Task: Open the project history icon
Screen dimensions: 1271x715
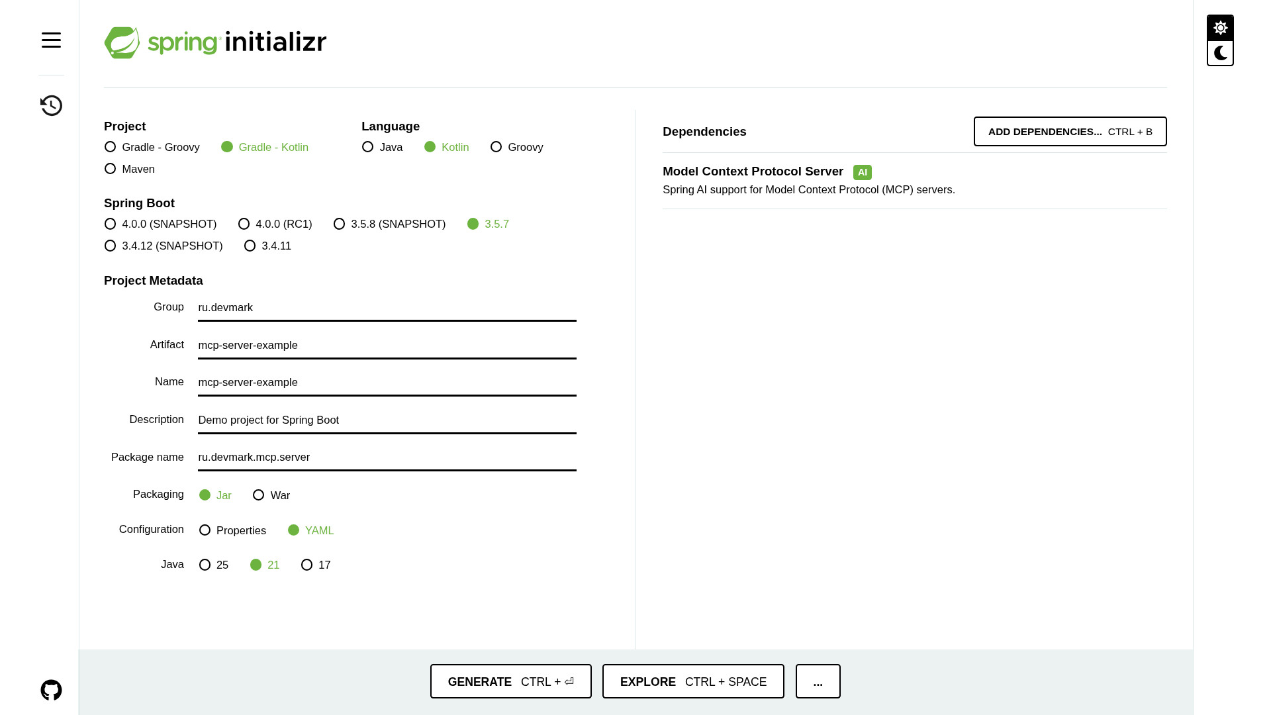Action: coord(51,105)
